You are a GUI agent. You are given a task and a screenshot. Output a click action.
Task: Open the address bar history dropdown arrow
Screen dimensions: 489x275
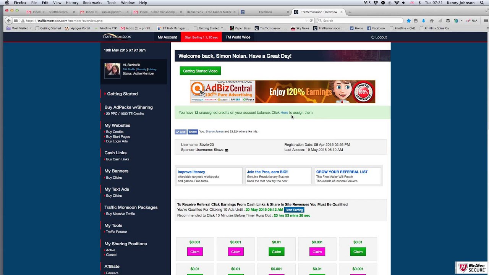306,21
